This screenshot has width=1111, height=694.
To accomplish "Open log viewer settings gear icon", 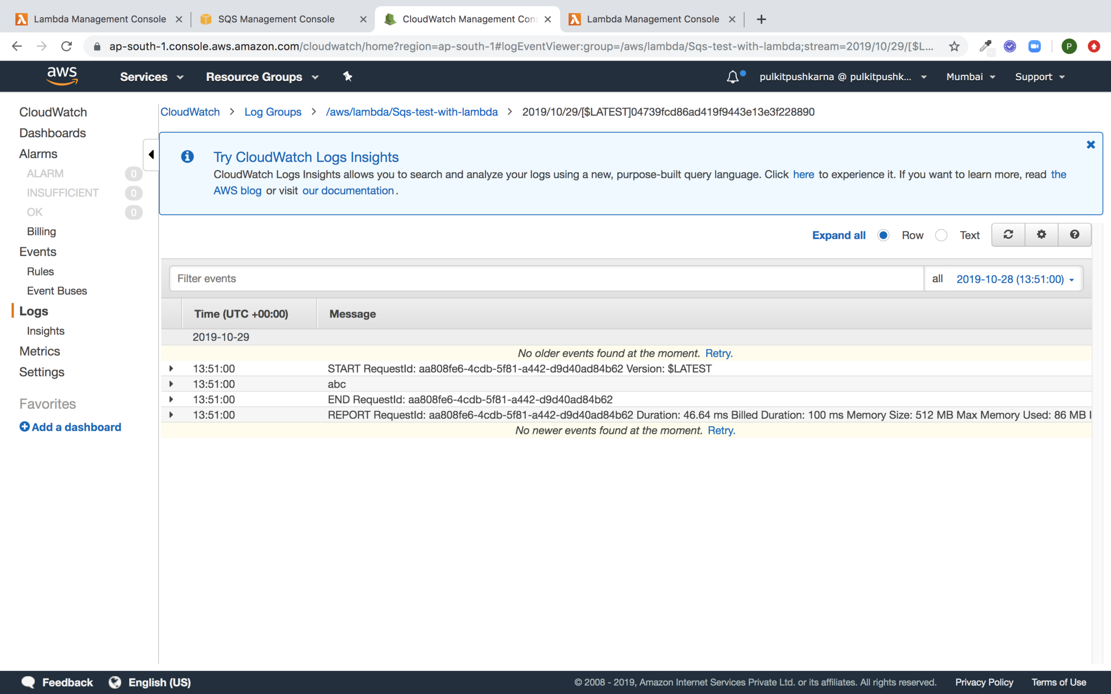I will (x=1041, y=235).
